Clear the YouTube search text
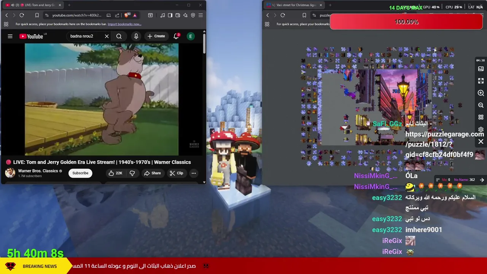487x274 pixels. pyautogui.click(x=107, y=36)
